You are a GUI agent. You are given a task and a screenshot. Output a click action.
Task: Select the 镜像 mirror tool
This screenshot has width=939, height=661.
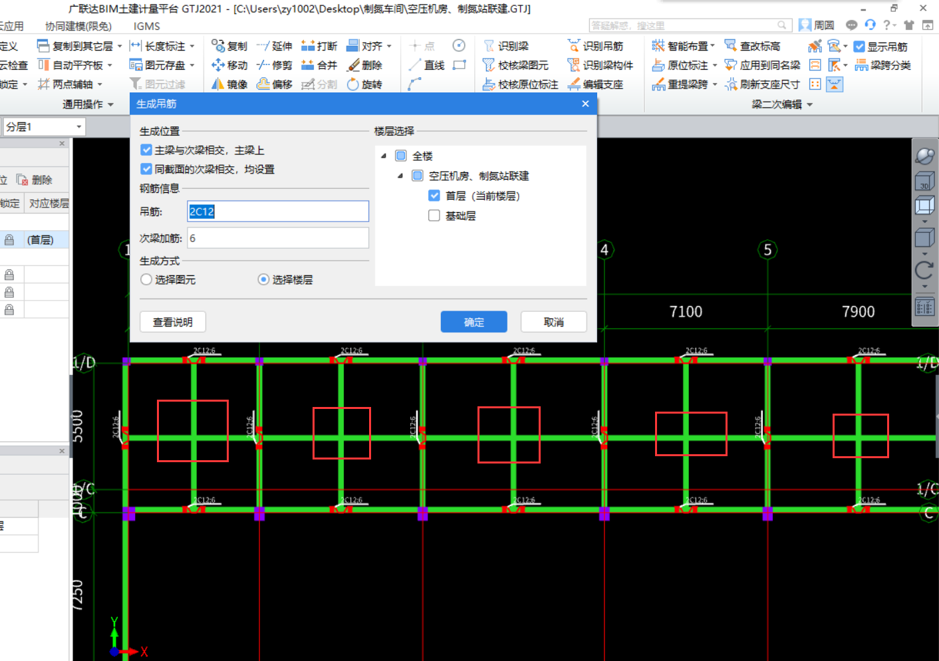[x=229, y=84]
